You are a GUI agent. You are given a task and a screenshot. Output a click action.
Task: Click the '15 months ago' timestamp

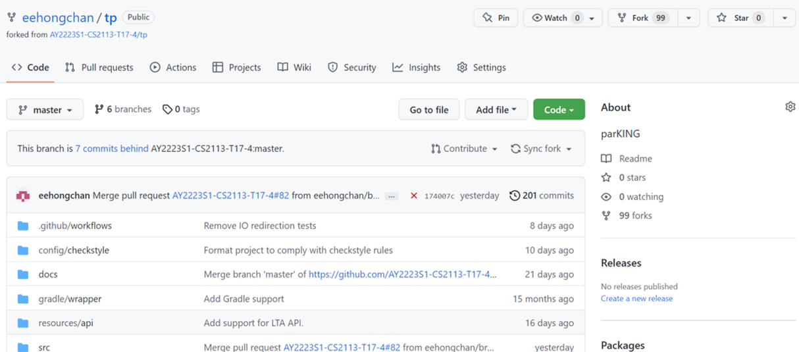tap(543, 299)
